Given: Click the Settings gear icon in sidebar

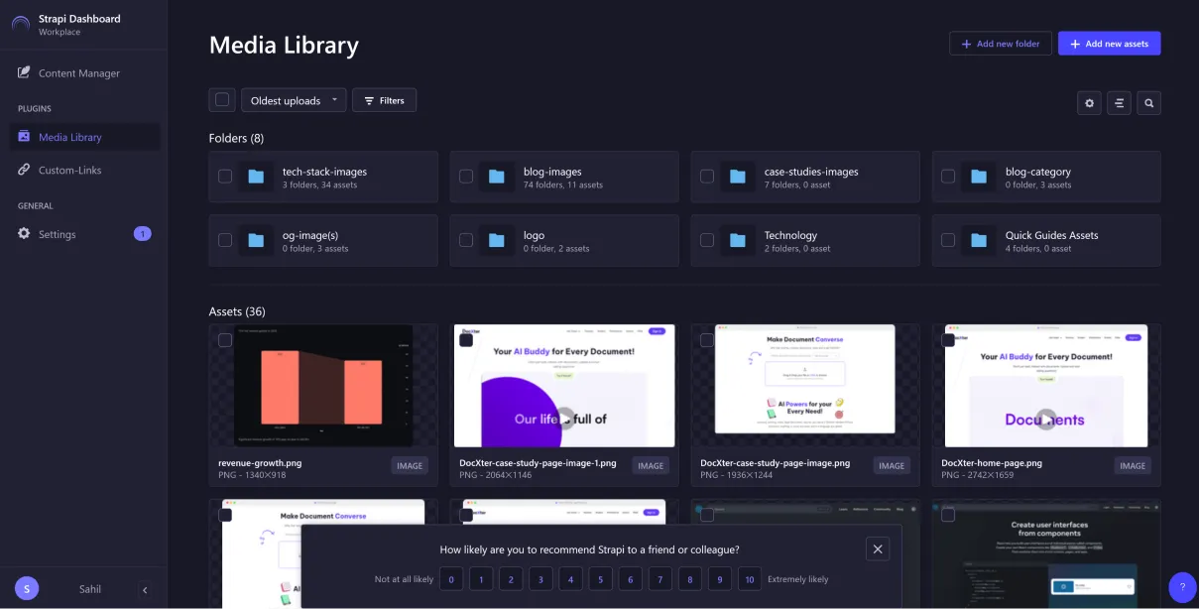Looking at the screenshot, I should click(x=24, y=234).
